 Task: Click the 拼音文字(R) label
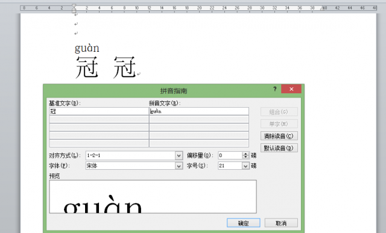[165, 103]
